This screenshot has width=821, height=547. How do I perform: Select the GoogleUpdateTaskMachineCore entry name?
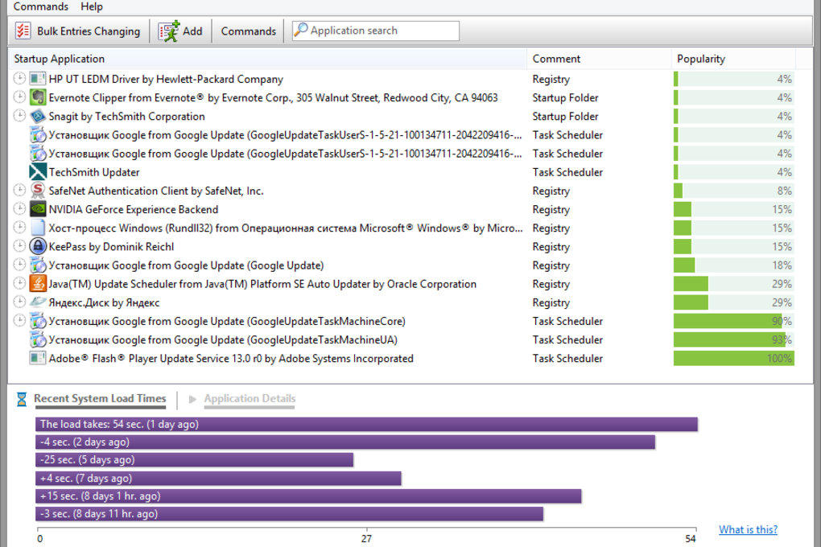coord(227,322)
